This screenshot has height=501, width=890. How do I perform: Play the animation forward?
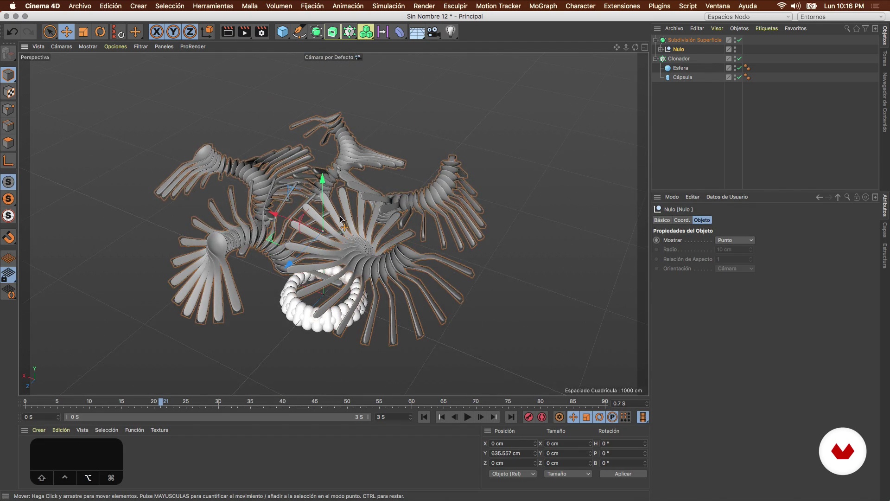click(x=468, y=417)
